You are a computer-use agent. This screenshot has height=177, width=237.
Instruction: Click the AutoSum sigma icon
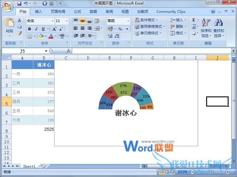pyautogui.click(x=194, y=20)
